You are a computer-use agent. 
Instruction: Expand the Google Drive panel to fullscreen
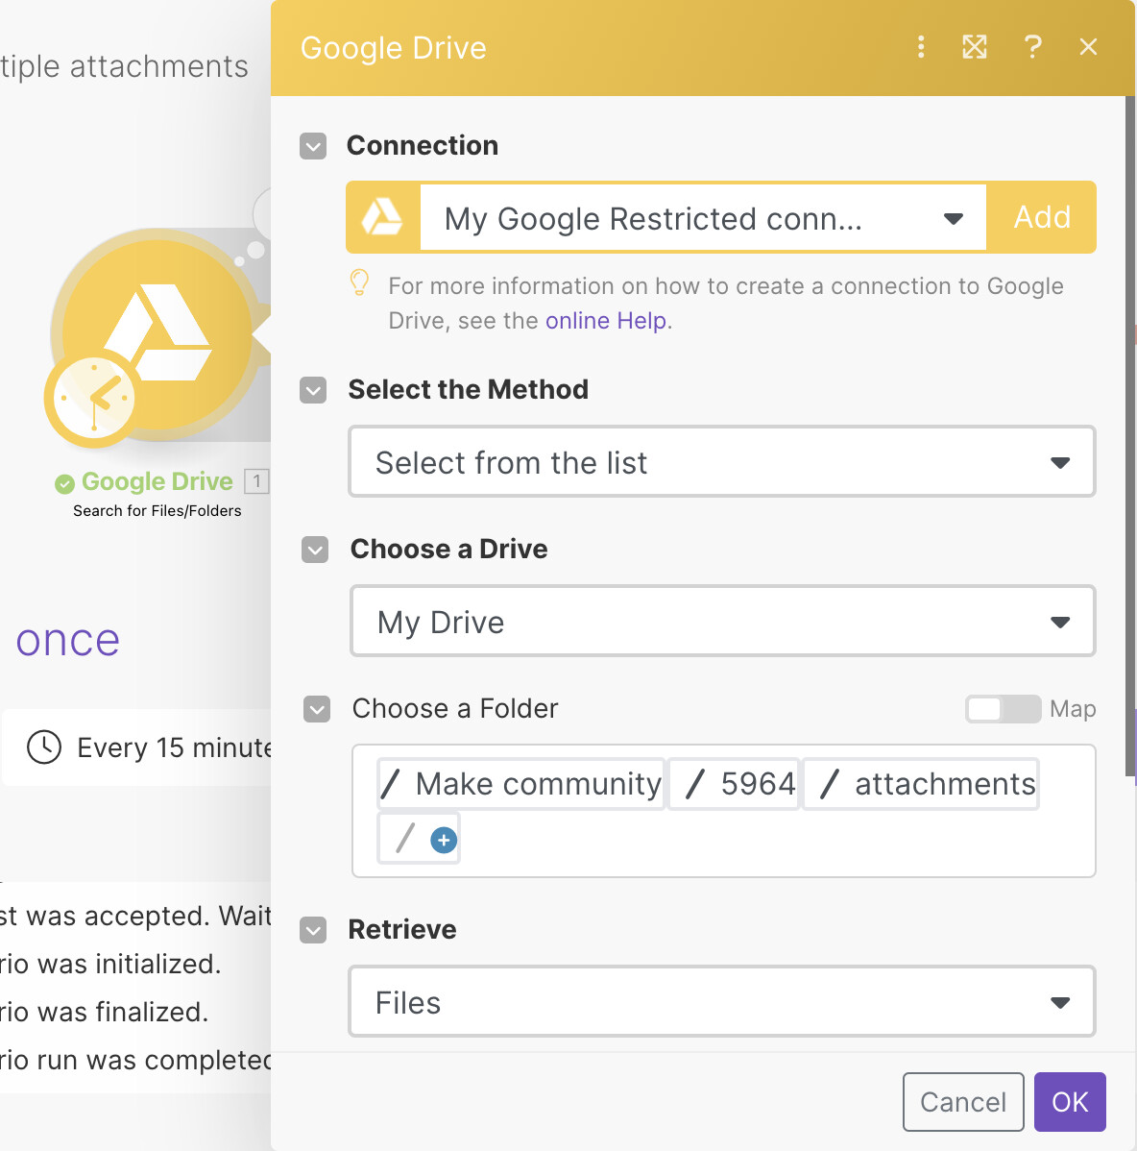pyautogui.click(x=974, y=47)
